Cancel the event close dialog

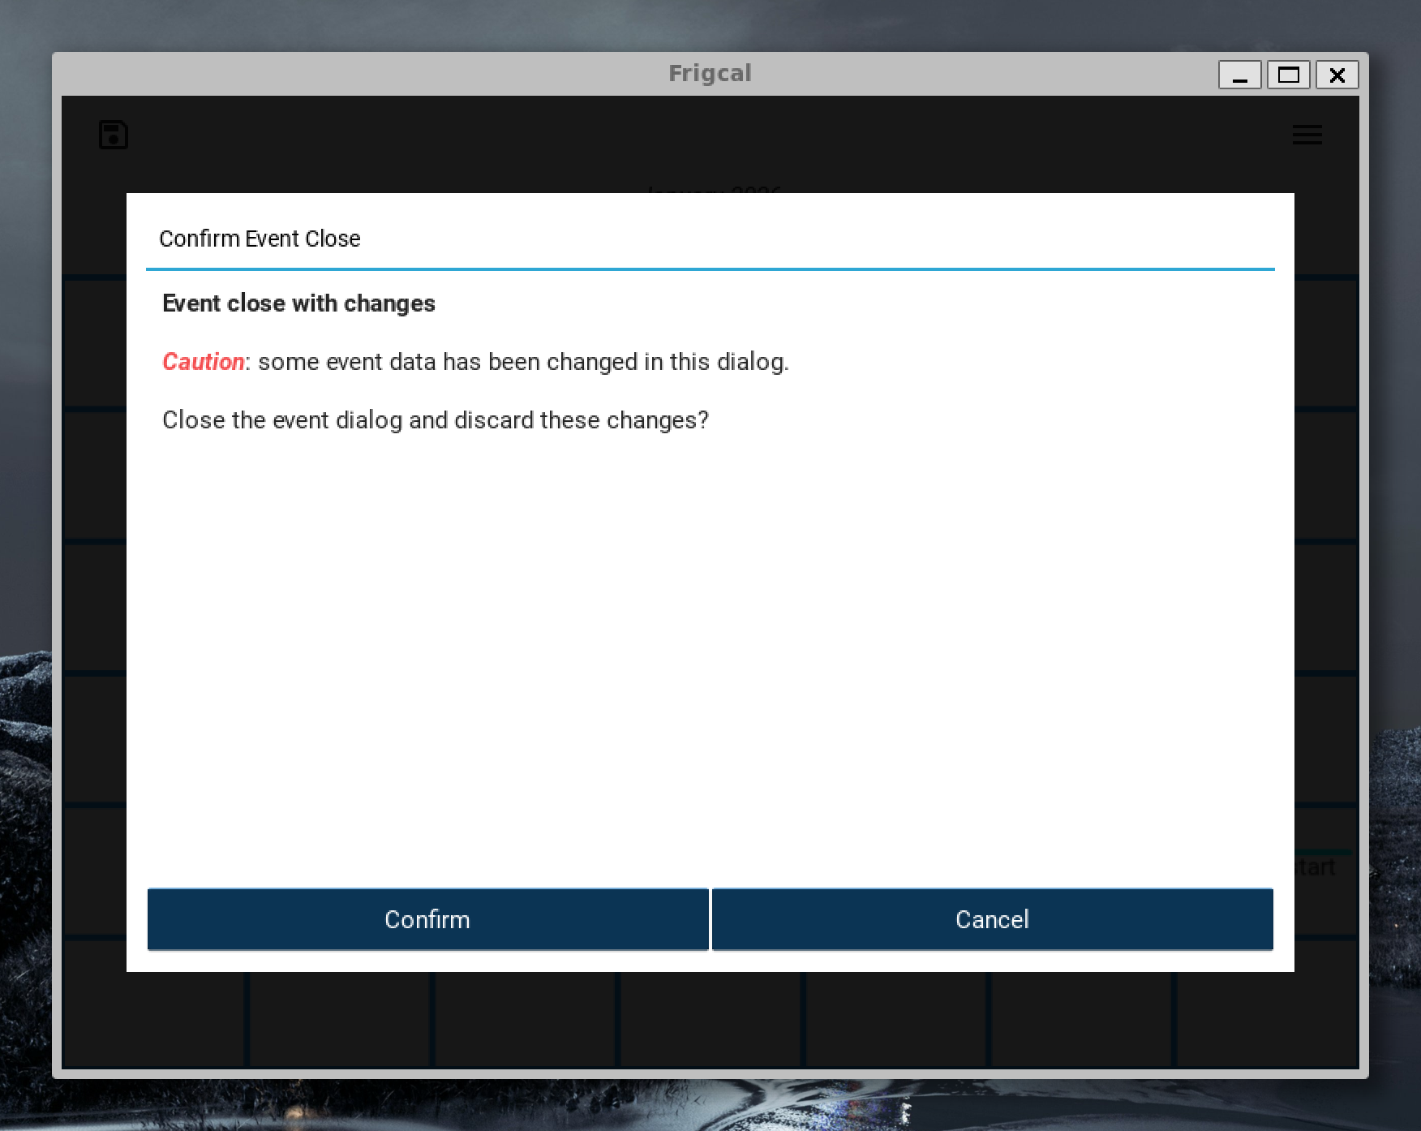(x=992, y=918)
